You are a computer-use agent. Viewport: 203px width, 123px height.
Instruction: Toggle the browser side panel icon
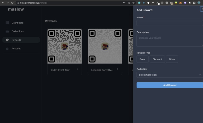click(194, 3)
